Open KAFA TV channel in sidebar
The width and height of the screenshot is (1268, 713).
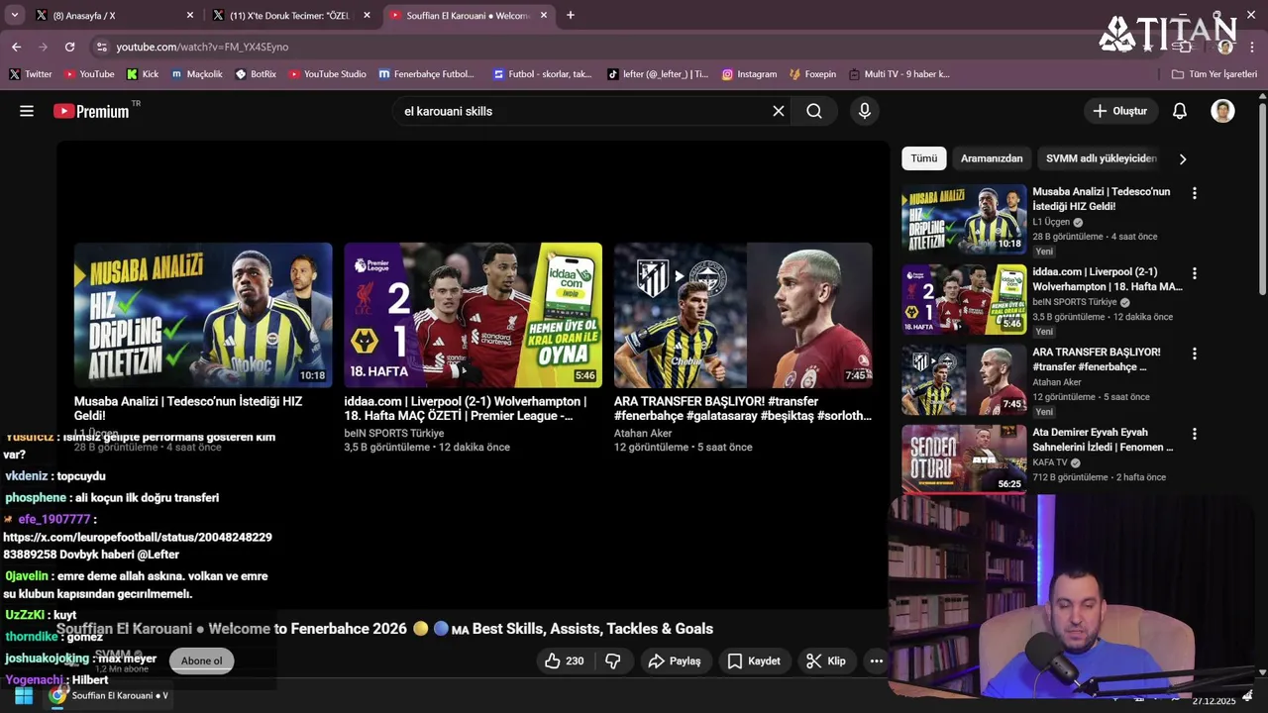pyautogui.click(x=1050, y=462)
